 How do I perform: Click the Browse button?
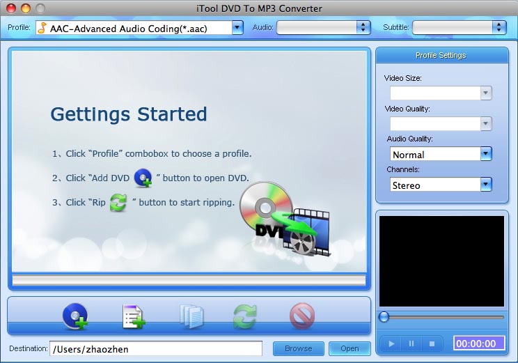pyautogui.click(x=299, y=348)
